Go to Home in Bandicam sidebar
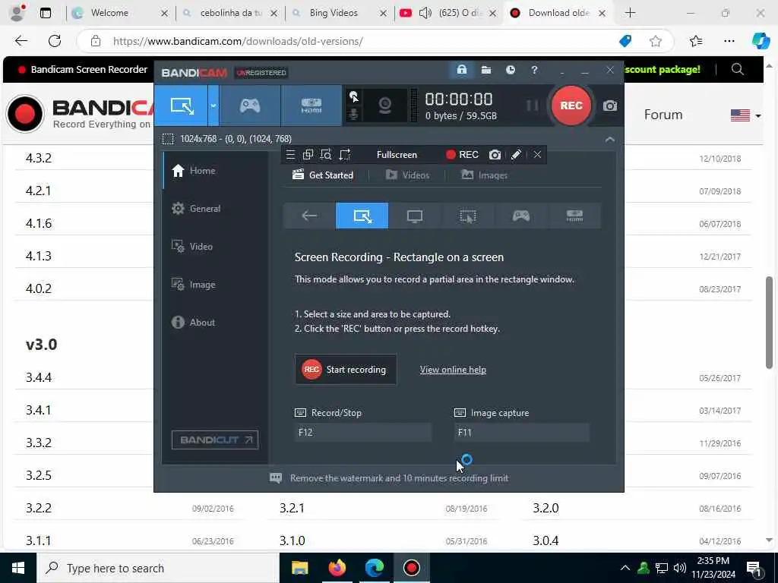 coord(215,171)
